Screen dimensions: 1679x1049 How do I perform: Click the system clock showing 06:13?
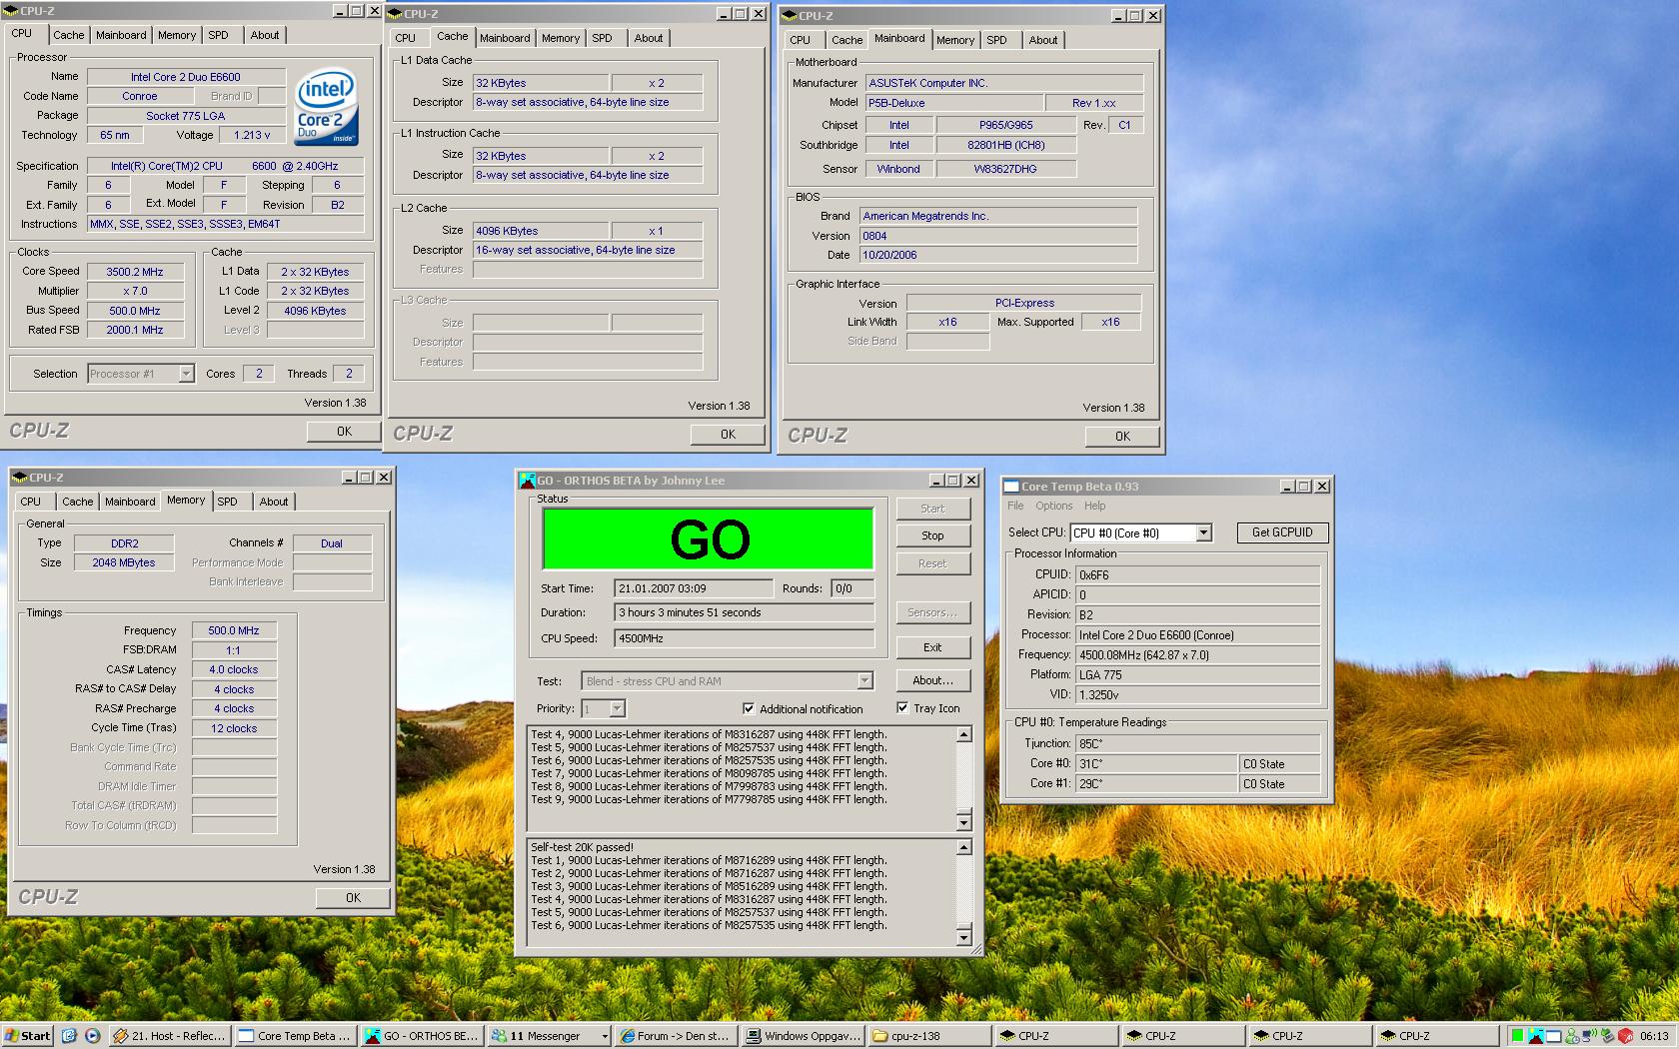pos(1654,1036)
